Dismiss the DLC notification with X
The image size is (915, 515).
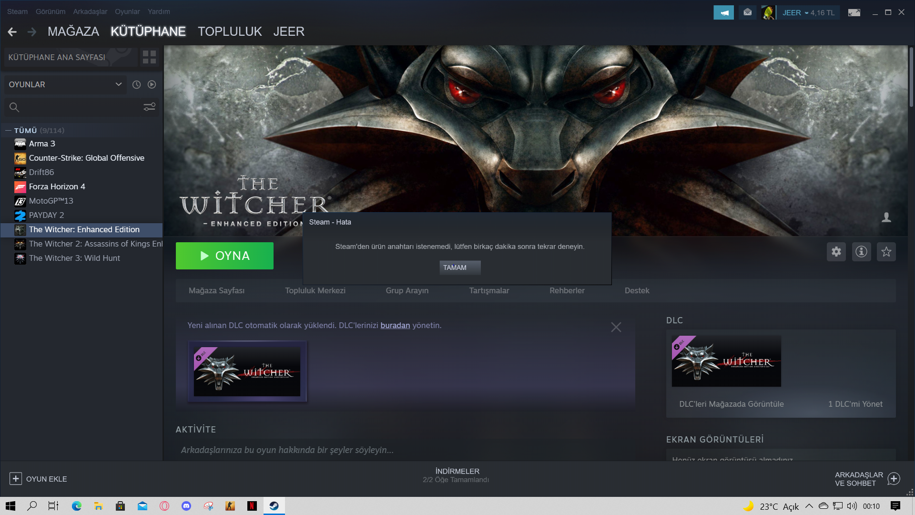click(x=616, y=327)
